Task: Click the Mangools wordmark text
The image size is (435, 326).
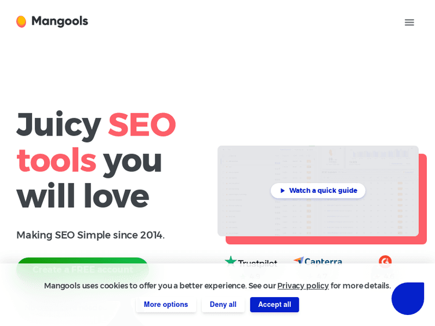Action: pyautogui.click(x=60, y=21)
